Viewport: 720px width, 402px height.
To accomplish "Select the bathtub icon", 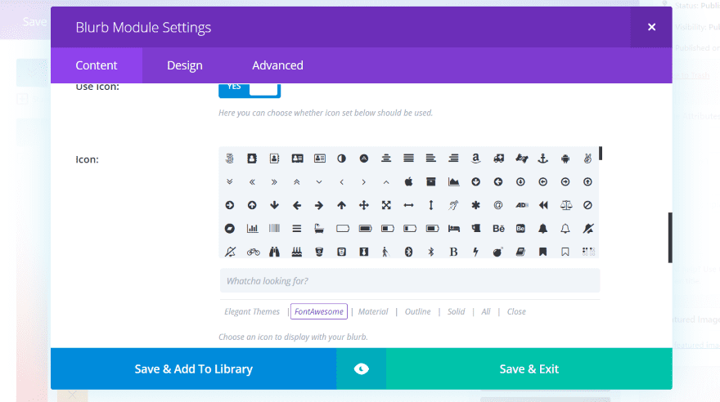I will (319, 228).
